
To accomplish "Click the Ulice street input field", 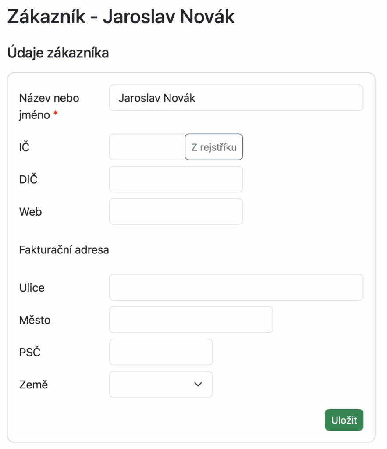I will [x=236, y=288].
